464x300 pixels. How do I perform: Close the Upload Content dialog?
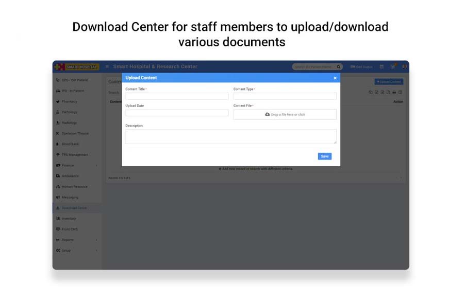[x=335, y=78]
